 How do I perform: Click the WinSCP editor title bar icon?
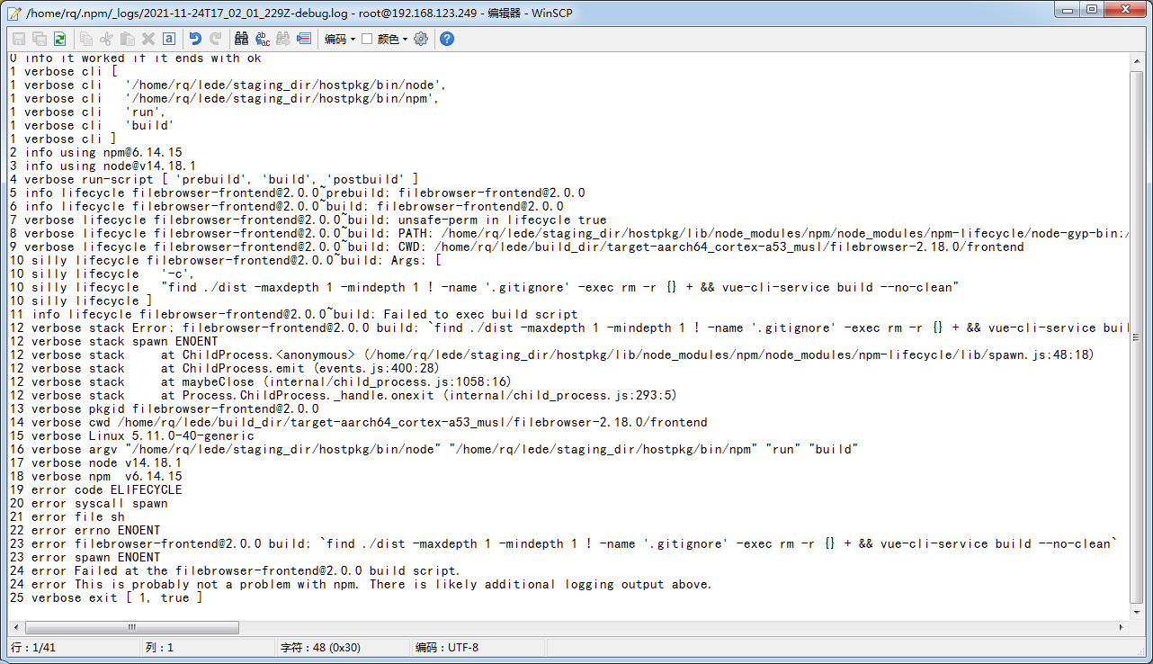pos(13,13)
